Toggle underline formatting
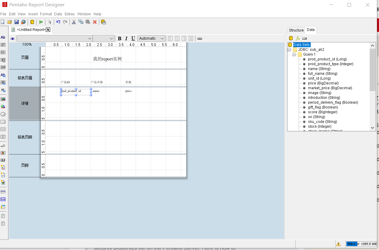Screen dimensions: 379x250 tap(133, 38)
